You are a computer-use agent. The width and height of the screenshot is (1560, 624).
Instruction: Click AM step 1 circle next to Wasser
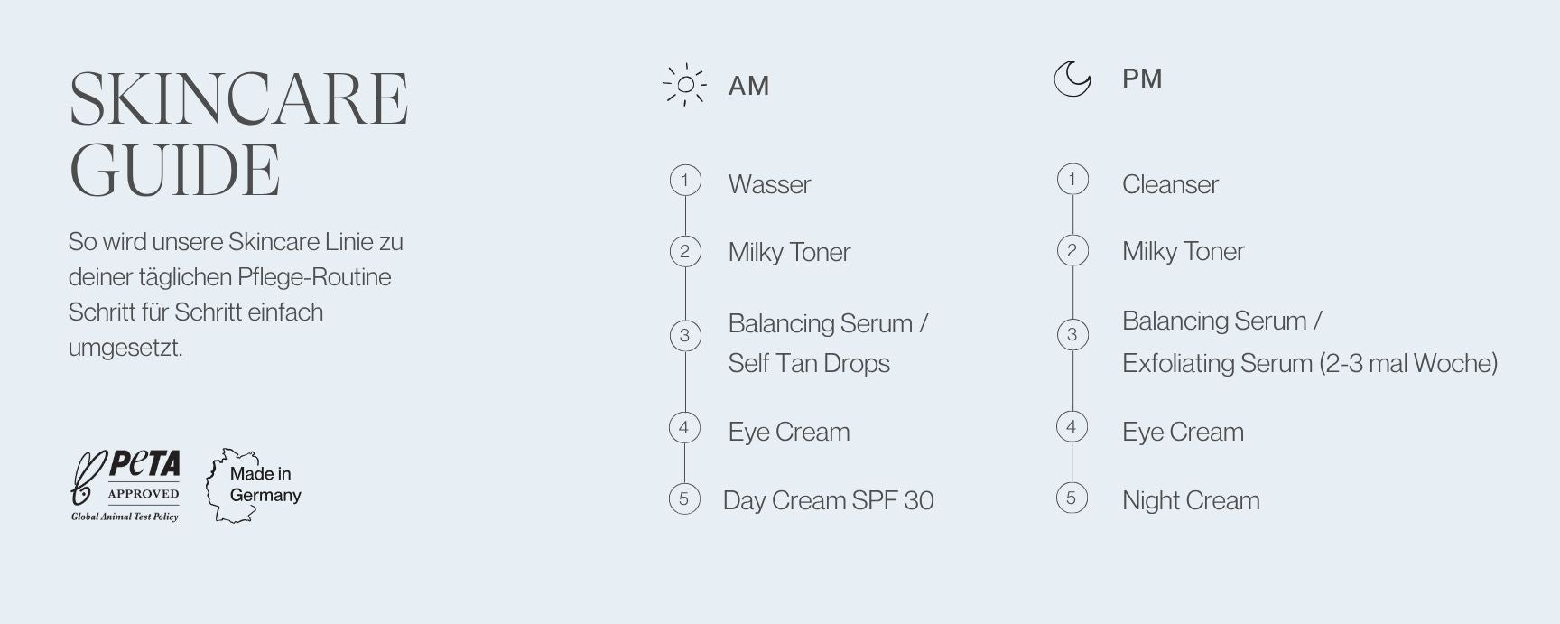tap(685, 181)
